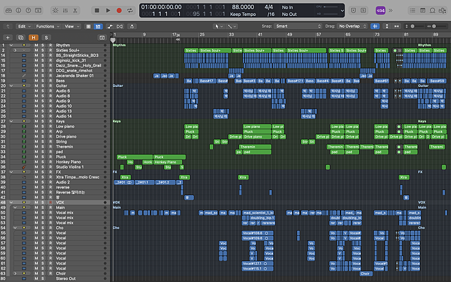The width and height of the screenshot is (451, 282).
Task: Open the Library panel
Action: click(x=9, y=10)
